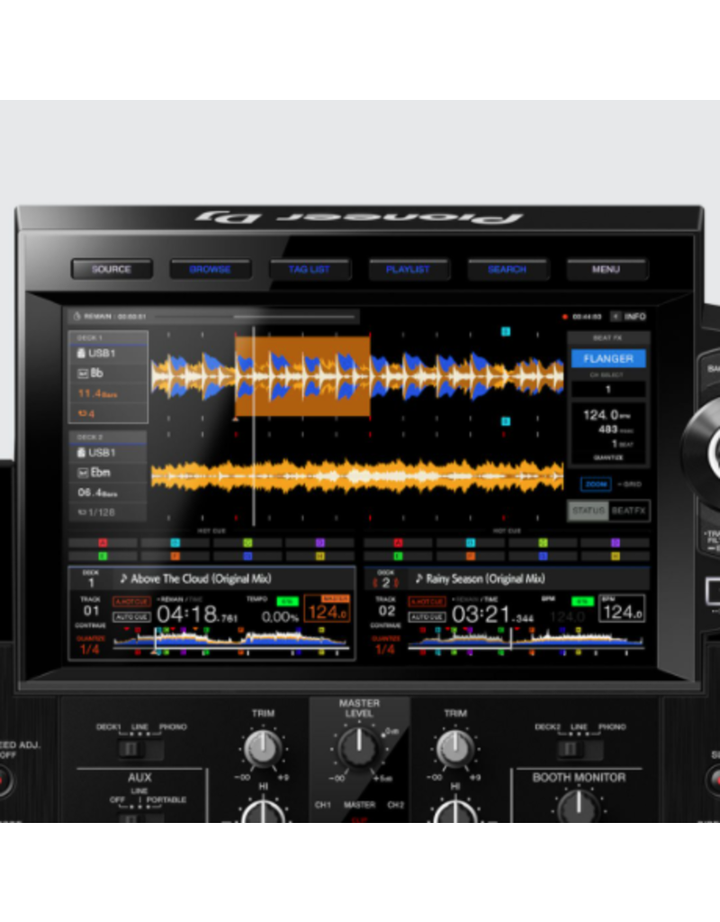Tap the INFO icon at top right
Screen dimensions: 720x922
point(628,317)
